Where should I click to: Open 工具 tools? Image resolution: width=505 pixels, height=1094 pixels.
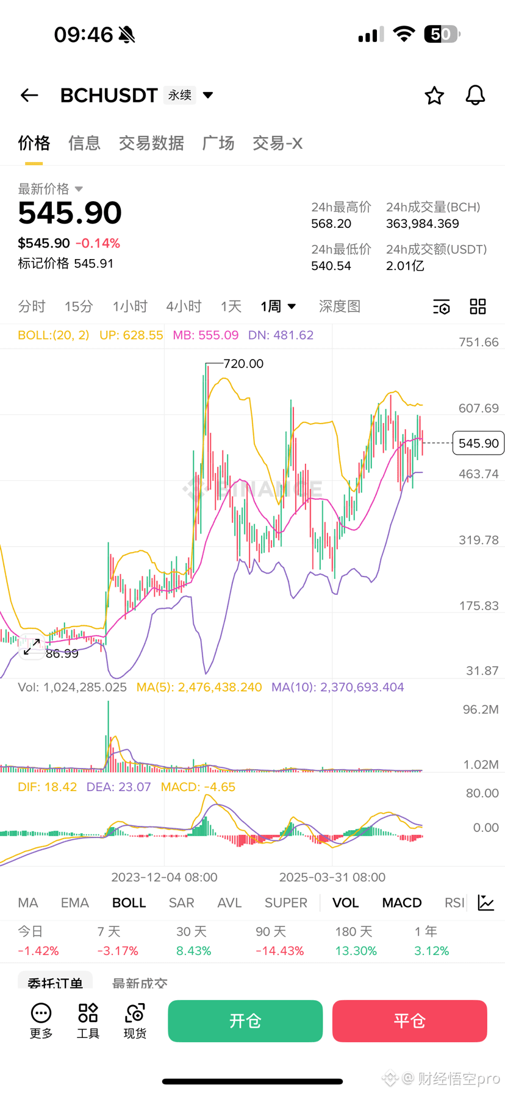pos(88,1021)
